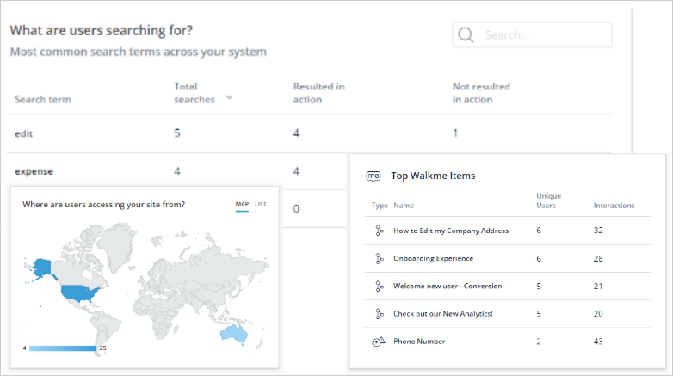This screenshot has width=673, height=376.
Task: Click the magnifying glass search icon
Action: pos(466,34)
